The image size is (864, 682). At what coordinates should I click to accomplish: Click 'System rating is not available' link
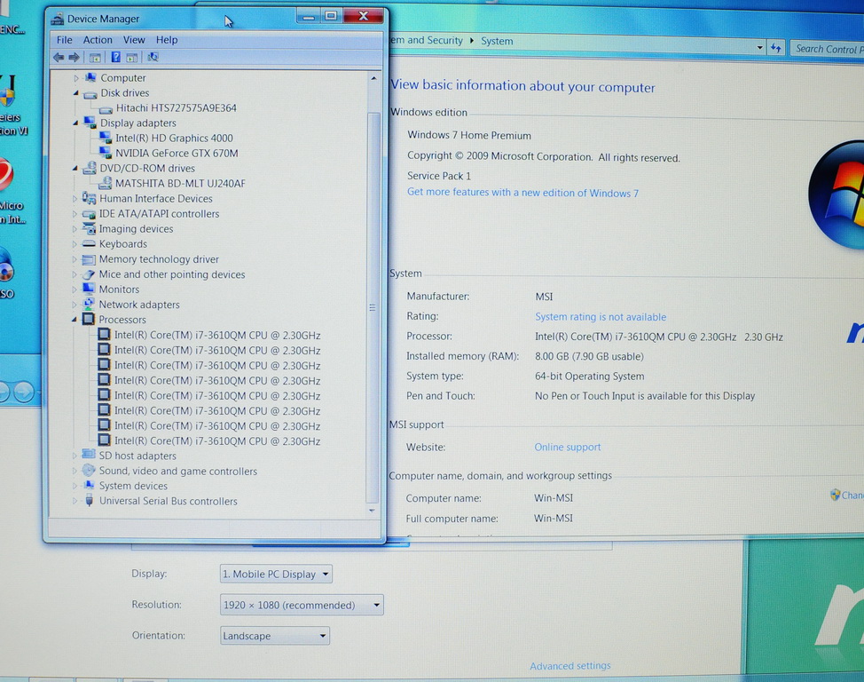point(601,317)
